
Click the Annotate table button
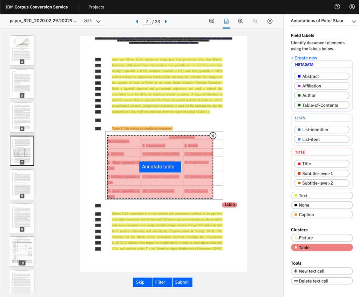160,167
